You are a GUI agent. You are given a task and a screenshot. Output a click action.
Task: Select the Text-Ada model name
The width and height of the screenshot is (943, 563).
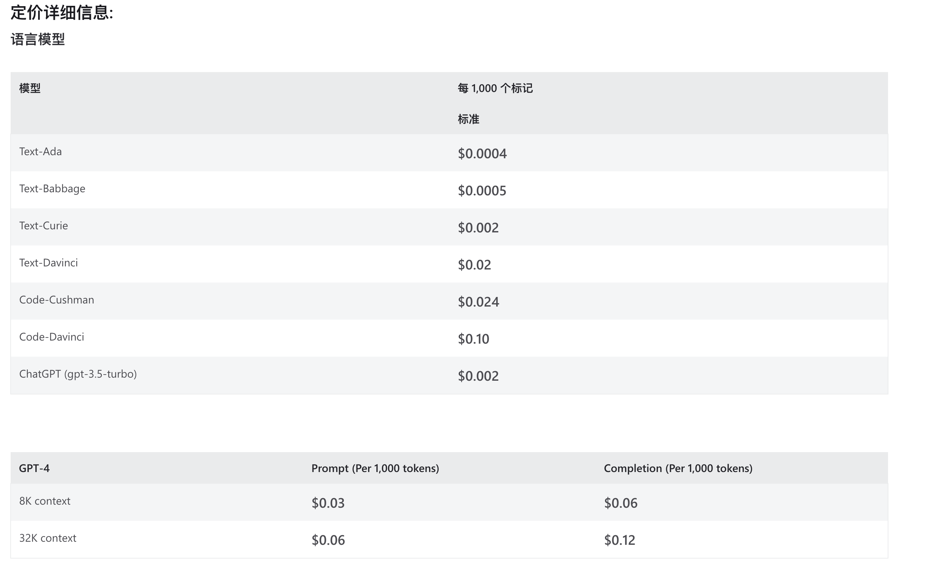click(x=40, y=151)
